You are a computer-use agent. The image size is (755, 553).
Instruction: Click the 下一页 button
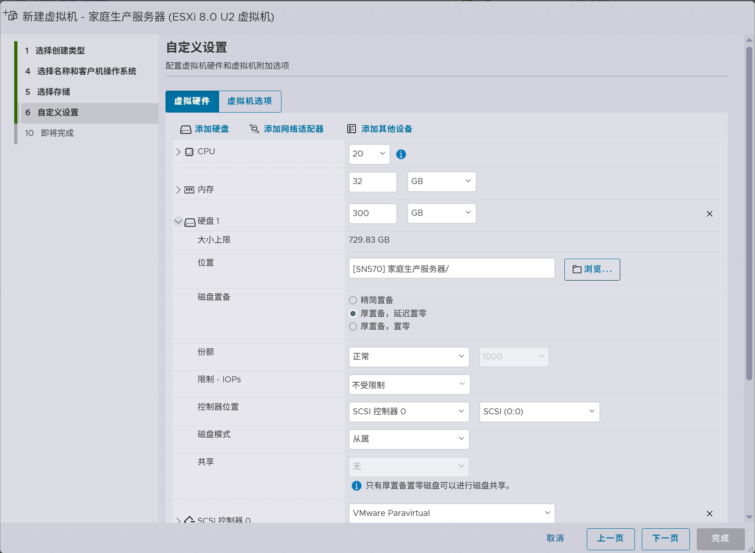[665, 538]
